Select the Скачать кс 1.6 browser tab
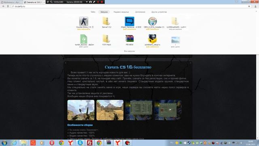259x146 pixels. point(34,2)
